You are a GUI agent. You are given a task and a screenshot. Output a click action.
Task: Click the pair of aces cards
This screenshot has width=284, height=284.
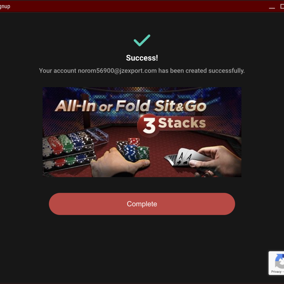point(181,157)
